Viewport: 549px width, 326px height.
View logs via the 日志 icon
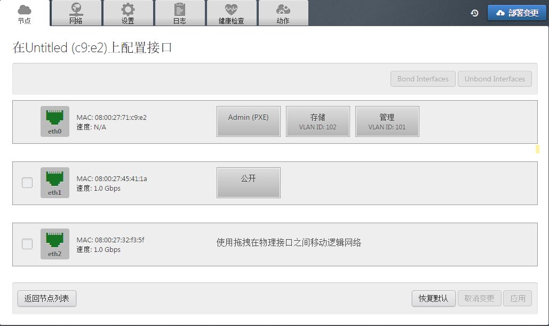tap(180, 13)
